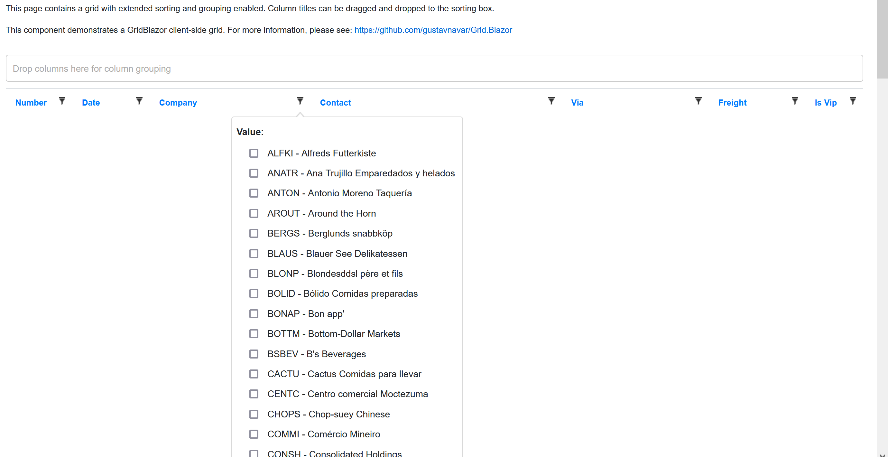Enable the CHOPS - Chop-suey Chinese filter value
Image resolution: width=888 pixels, height=457 pixels.
pyautogui.click(x=254, y=414)
